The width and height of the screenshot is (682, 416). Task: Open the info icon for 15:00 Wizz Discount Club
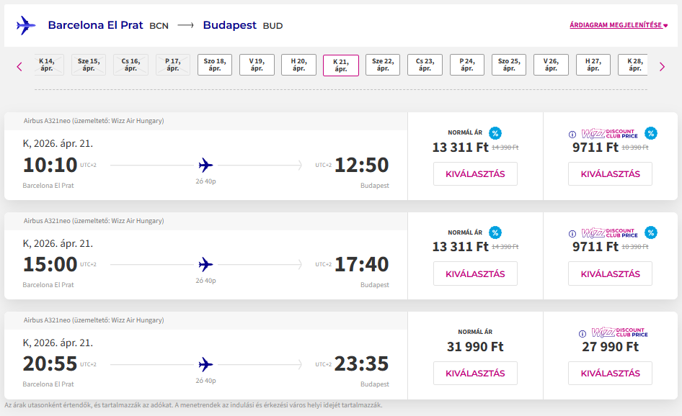[572, 233]
